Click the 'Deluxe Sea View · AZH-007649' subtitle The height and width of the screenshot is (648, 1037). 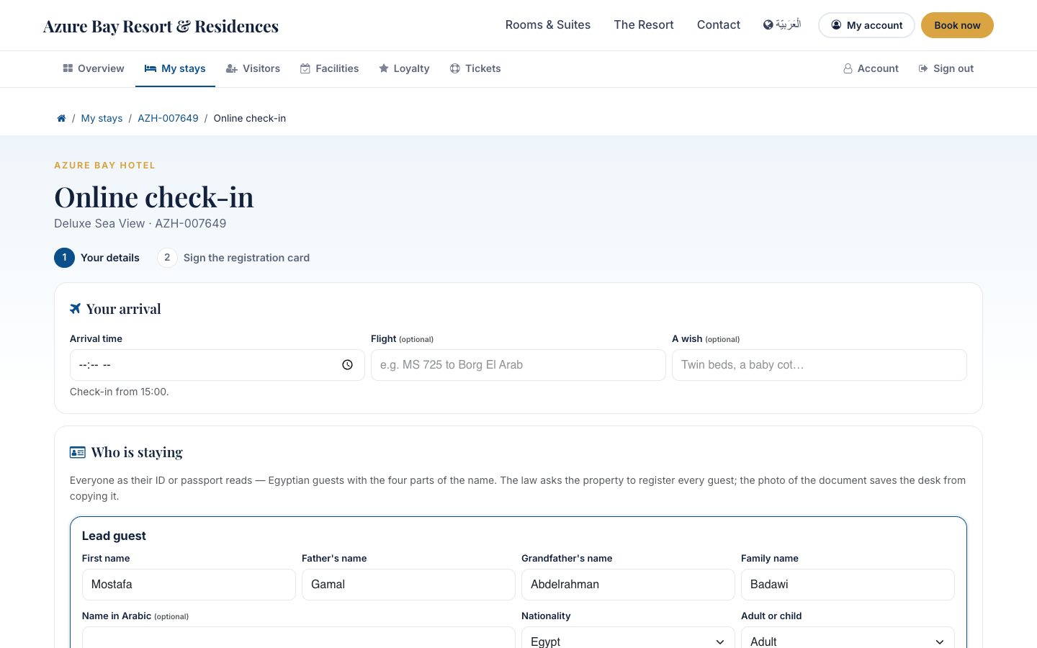point(140,223)
